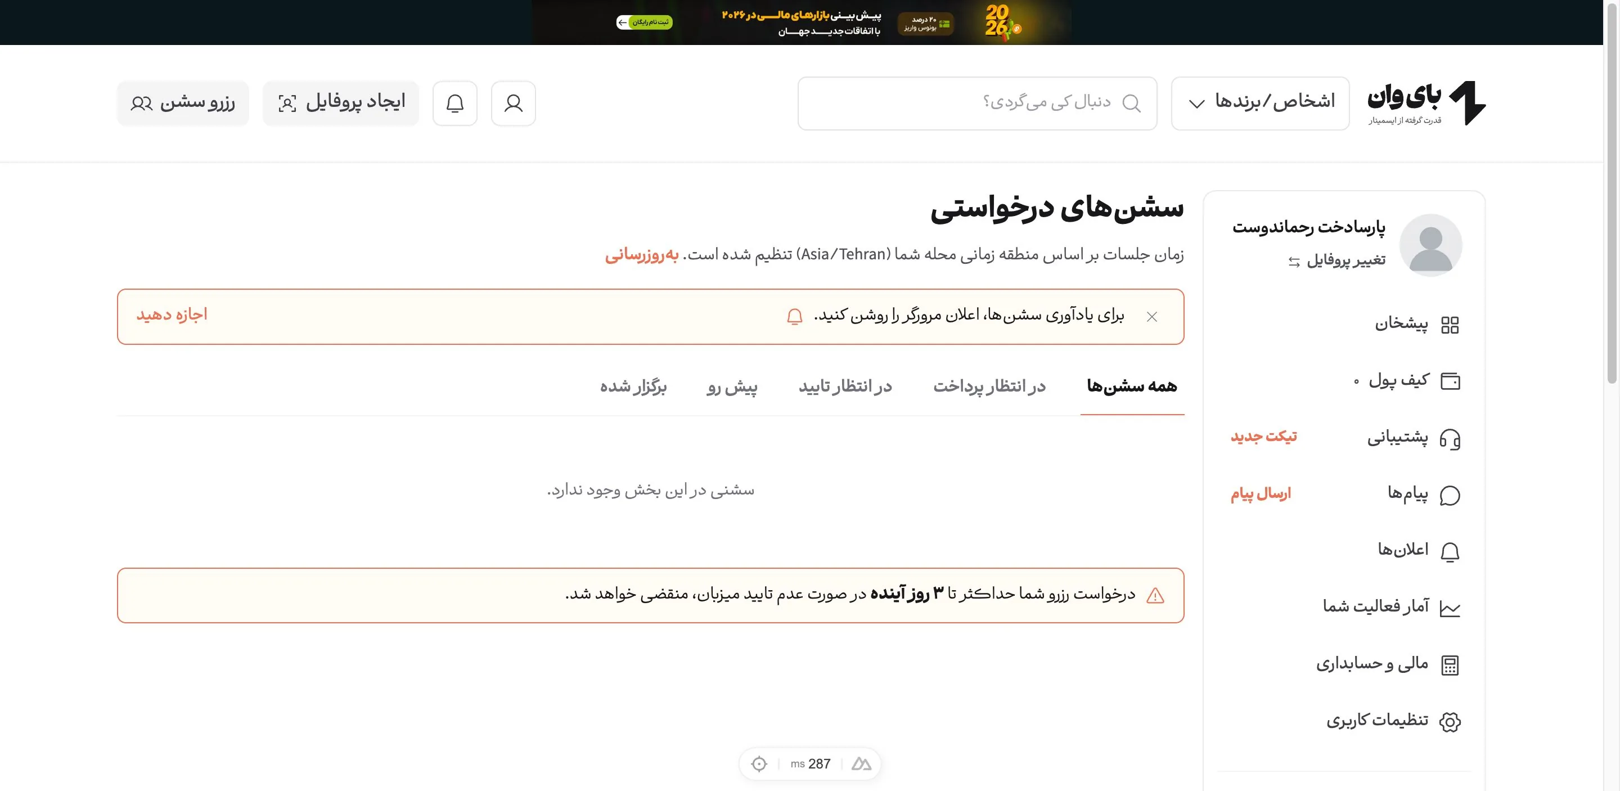Click ارسال پیام link
Image resolution: width=1620 pixels, height=791 pixels.
[1260, 493]
